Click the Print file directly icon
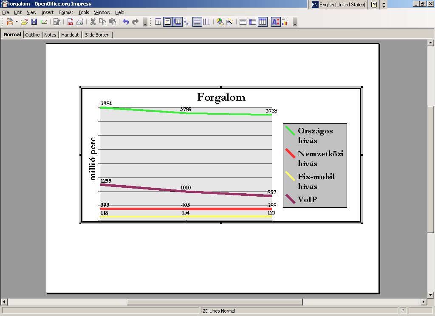 (x=79, y=22)
